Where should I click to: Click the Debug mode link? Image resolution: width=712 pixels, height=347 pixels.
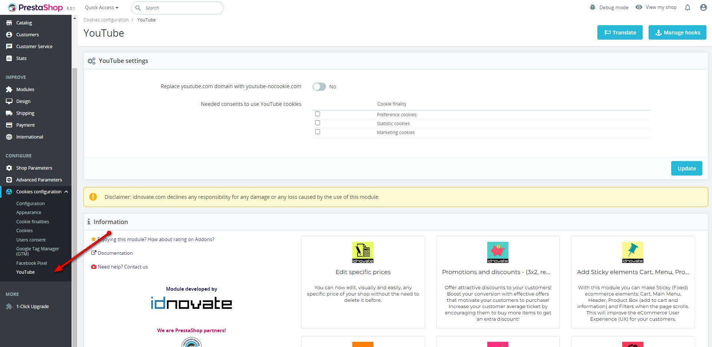coord(614,7)
